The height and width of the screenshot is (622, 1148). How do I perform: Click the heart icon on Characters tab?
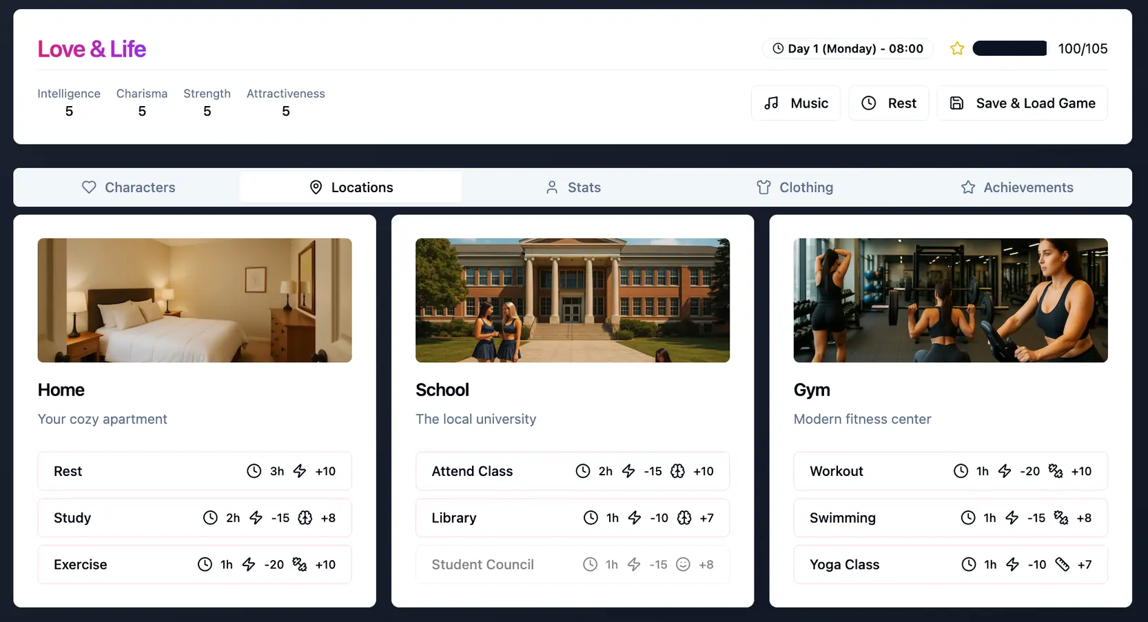[x=89, y=187]
